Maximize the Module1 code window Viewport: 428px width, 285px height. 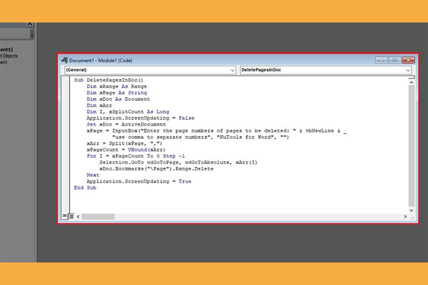coord(395,60)
